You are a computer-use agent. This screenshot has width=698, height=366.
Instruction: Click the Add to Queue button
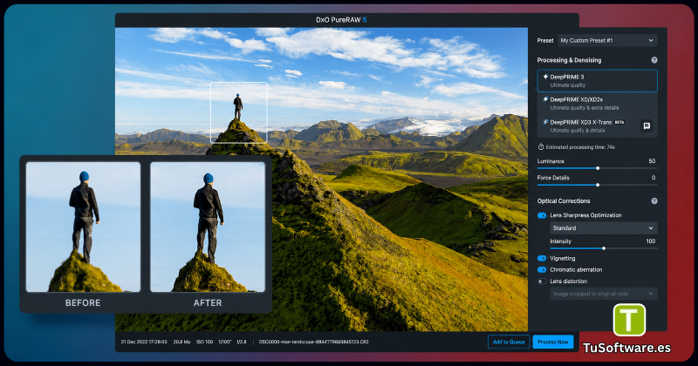pos(509,342)
